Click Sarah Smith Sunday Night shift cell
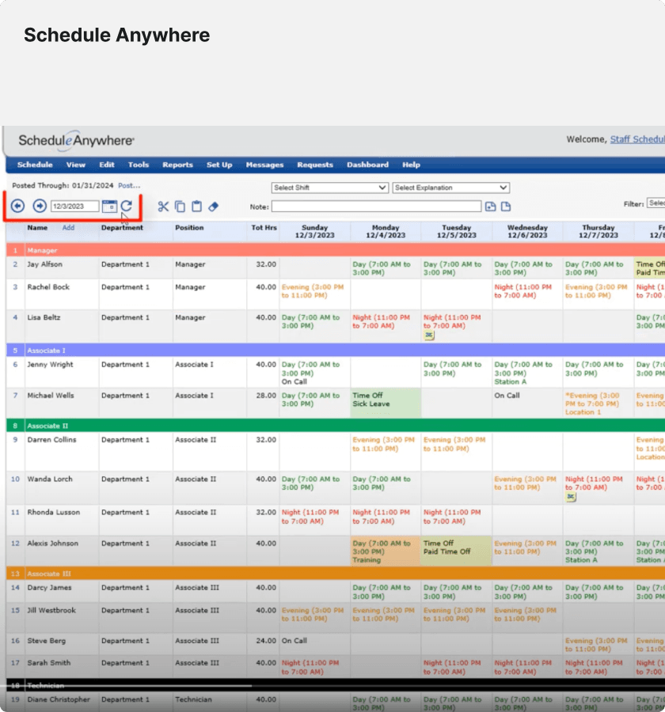The width and height of the screenshot is (665, 712). coord(314,667)
